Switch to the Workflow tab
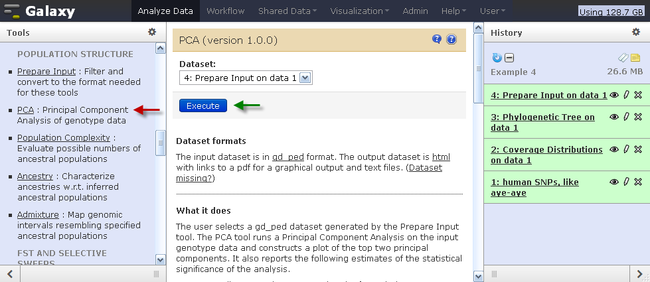Screen dimensions: 650x282 tap(226, 11)
